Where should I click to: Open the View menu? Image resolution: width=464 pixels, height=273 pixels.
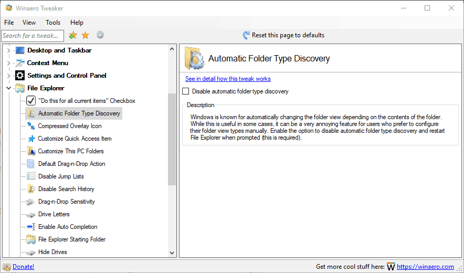29,23
